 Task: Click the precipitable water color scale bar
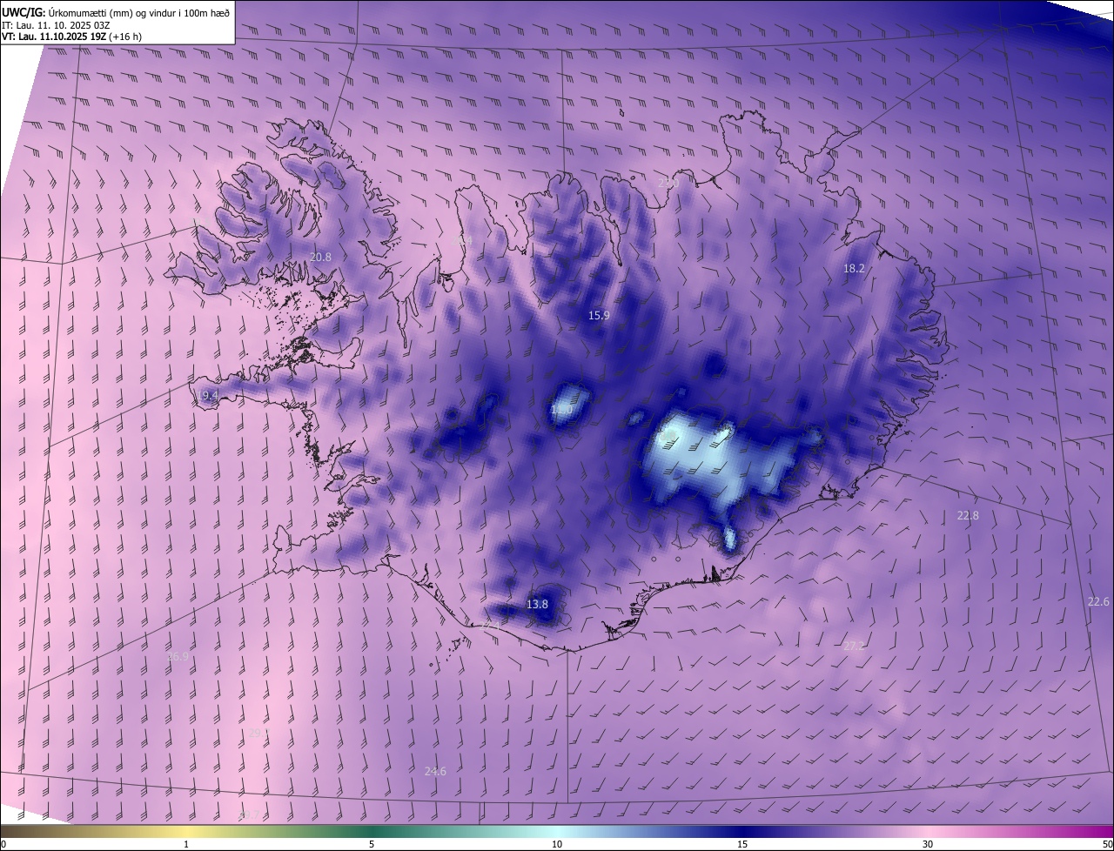[557, 832]
